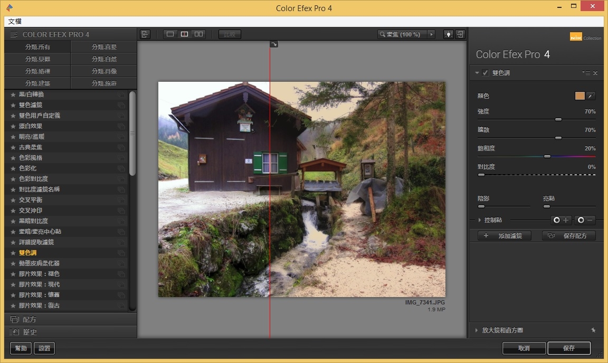Open the zoom level dropdown arrow
Viewport: 608px width, 363px height.
tap(431, 34)
